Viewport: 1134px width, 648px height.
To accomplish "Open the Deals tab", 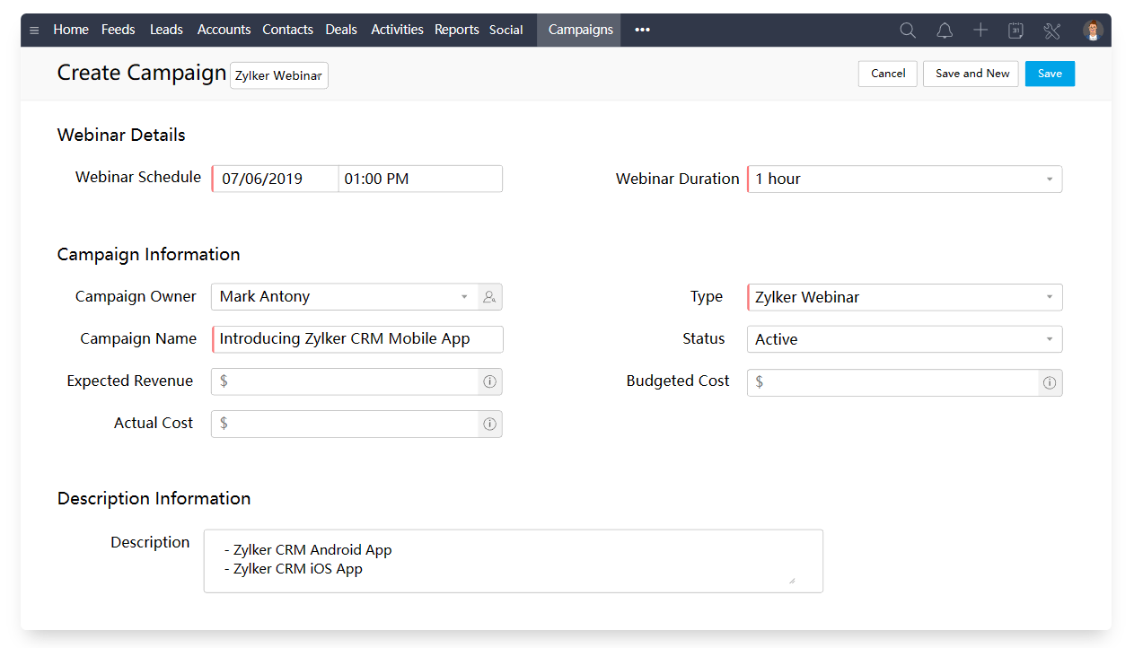I will click(341, 30).
